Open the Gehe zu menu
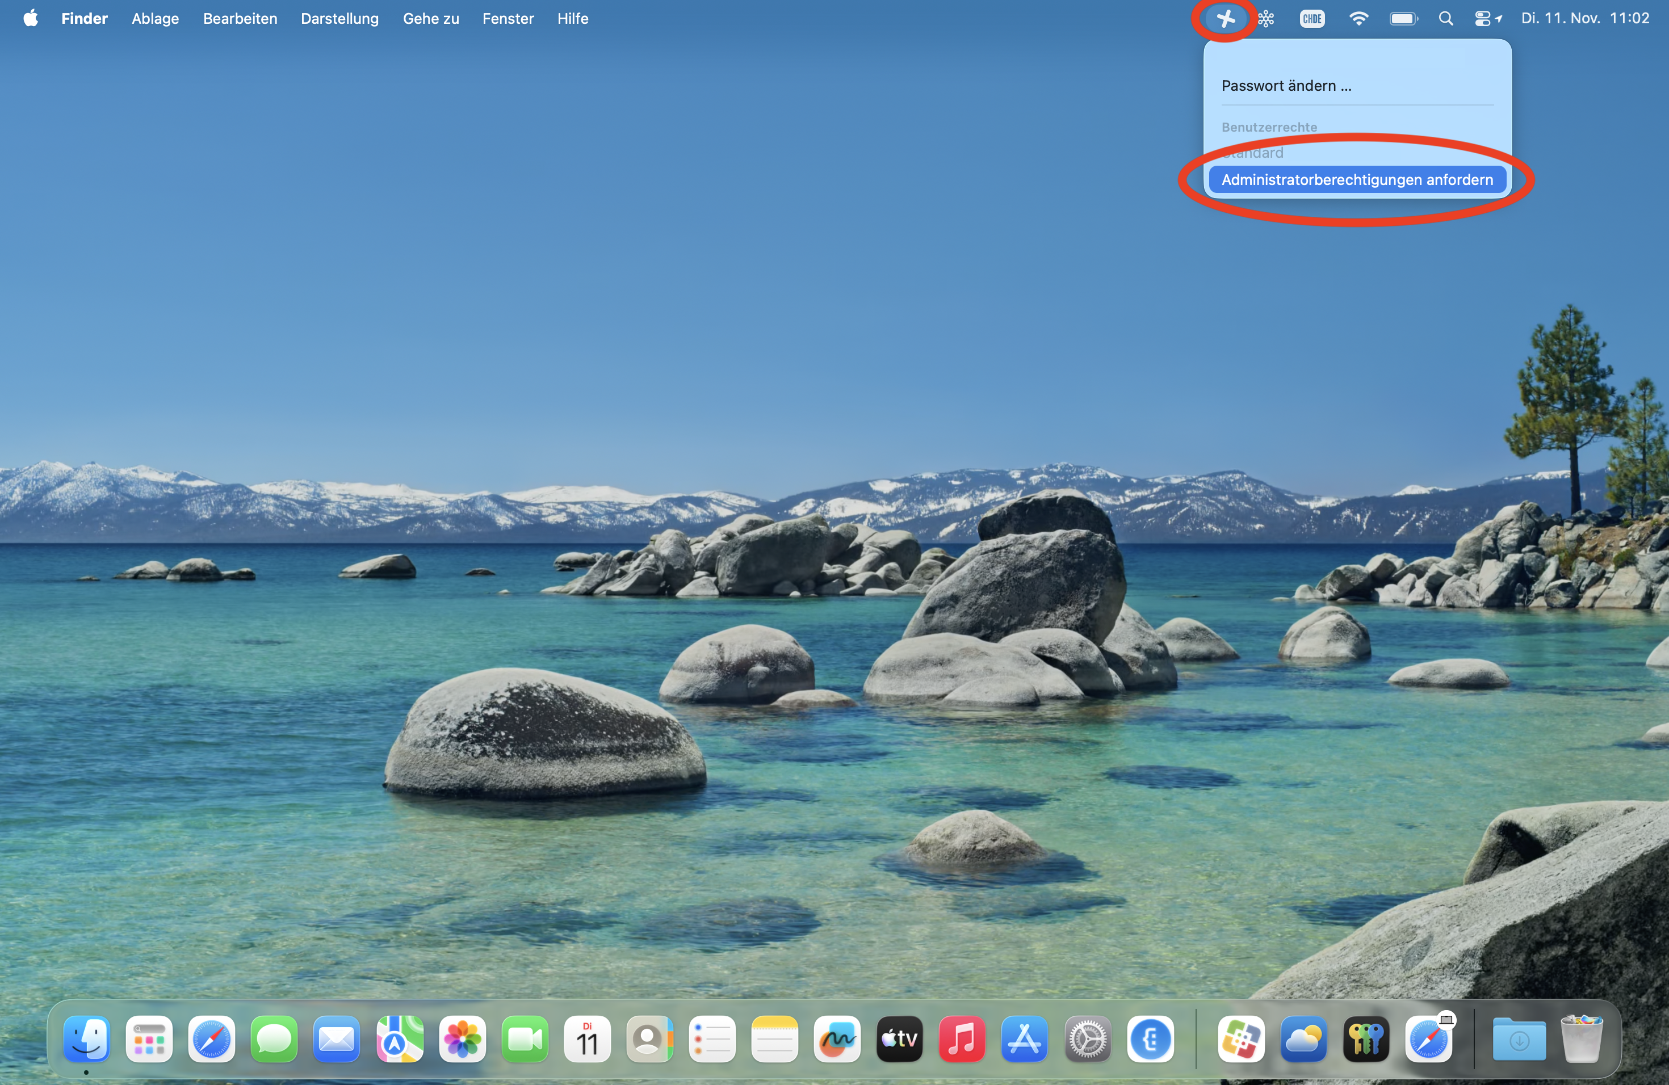The width and height of the screenshot is (1669, 1085). point(430,18)
